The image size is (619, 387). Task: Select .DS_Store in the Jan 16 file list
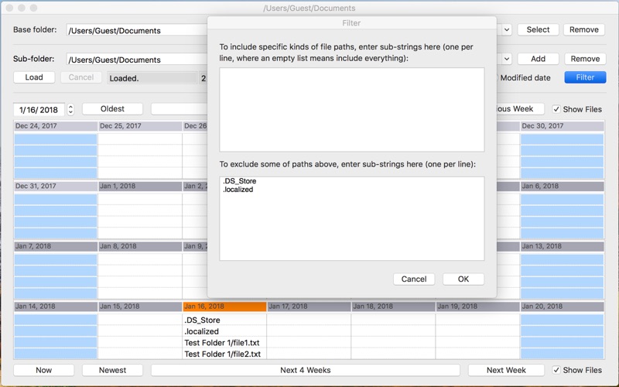[x=224, y=320]
